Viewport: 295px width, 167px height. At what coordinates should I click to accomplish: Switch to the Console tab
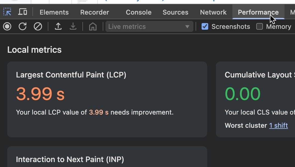[138, 12]
